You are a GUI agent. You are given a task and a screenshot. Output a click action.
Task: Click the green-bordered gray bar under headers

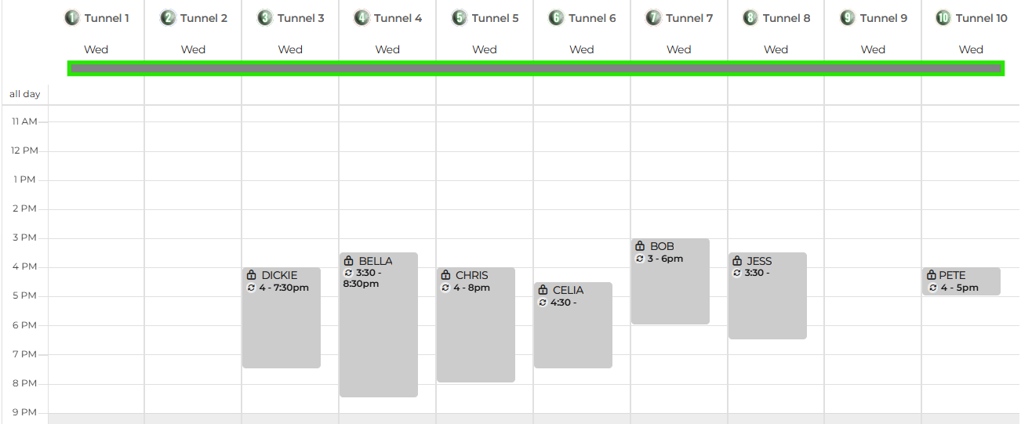pos(536,68)
